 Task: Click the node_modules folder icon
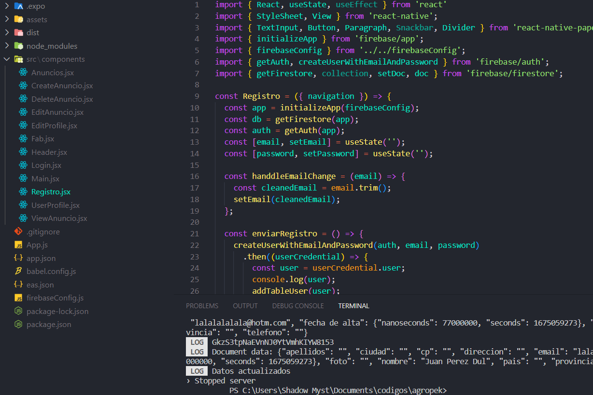[19, 46]
